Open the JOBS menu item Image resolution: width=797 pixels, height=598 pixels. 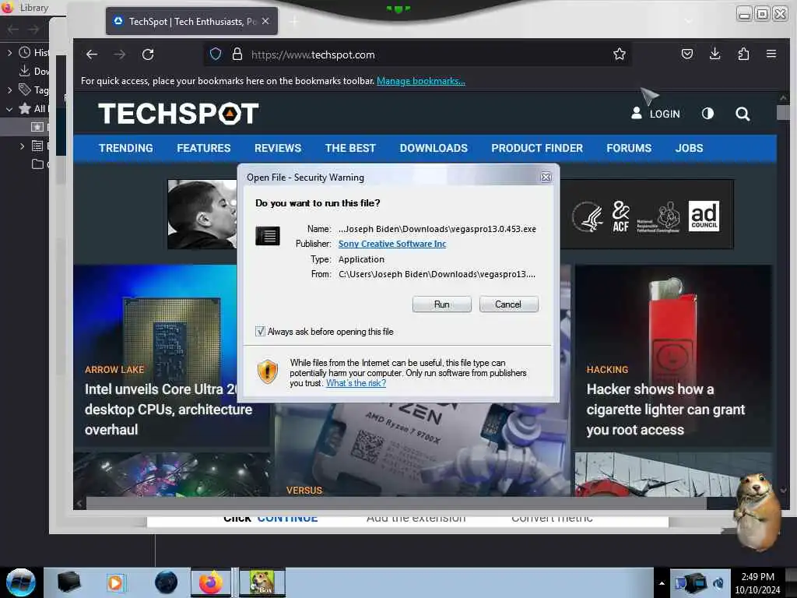[x=689, y=148]
